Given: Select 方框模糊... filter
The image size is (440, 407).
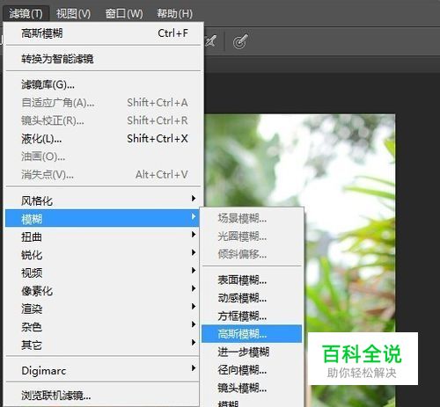Looking at the screenshot, I should click(x=252, y=316).
